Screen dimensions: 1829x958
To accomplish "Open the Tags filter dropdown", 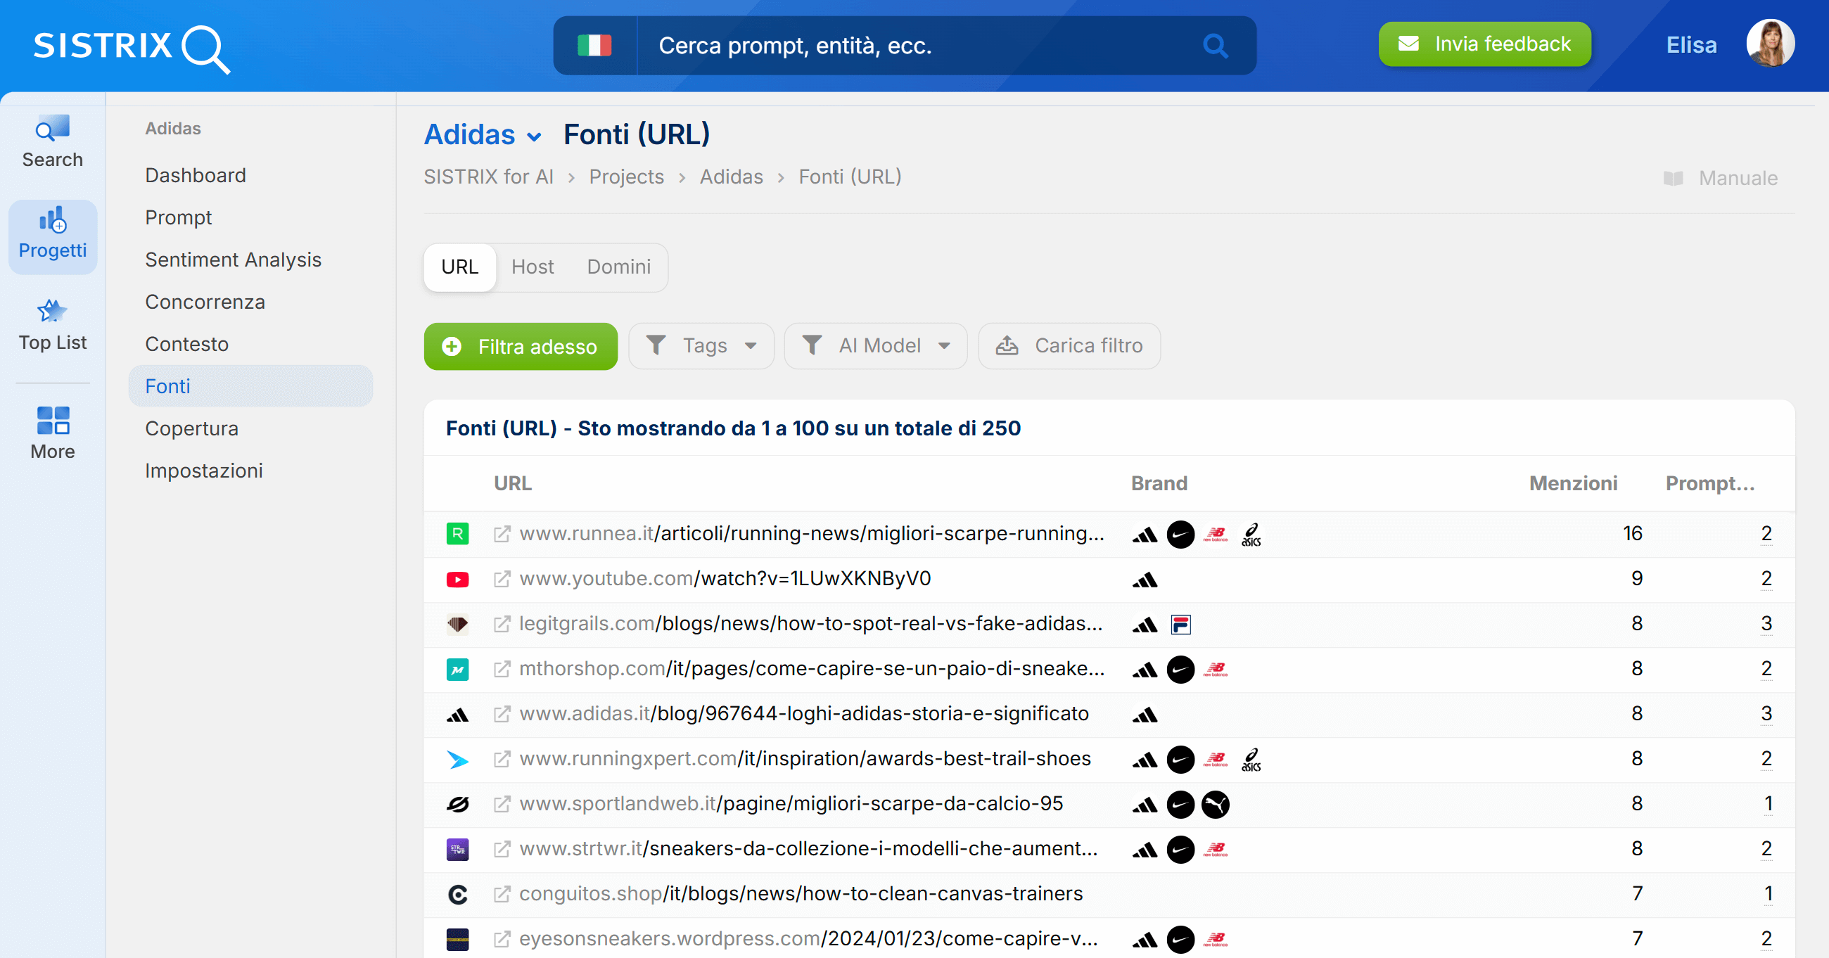I will (701, 346).
